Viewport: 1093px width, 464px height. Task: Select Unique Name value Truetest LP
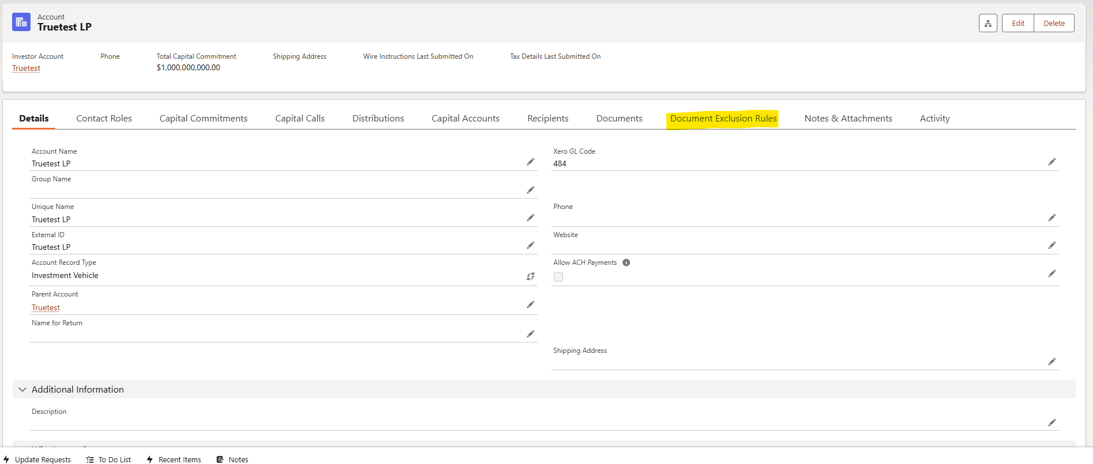(51, 219)
